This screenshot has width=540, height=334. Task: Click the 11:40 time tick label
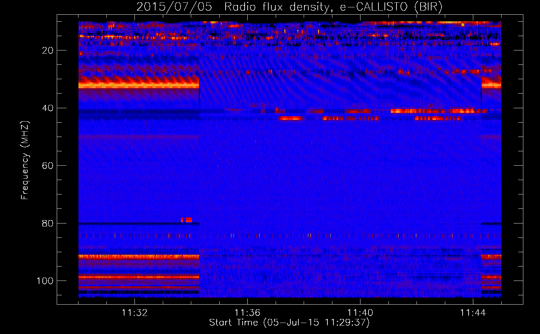coord(360,313)
